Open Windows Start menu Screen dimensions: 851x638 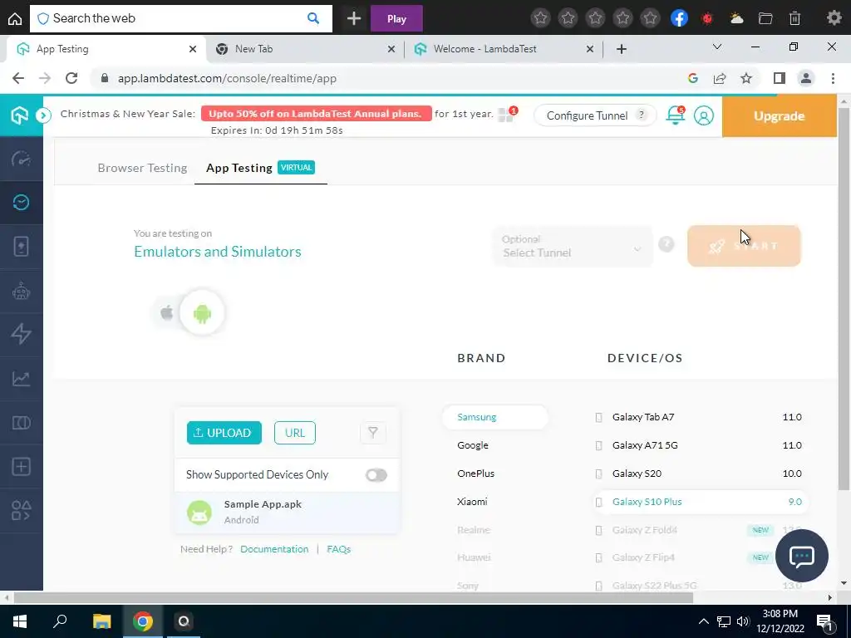click(x=20, y=621)
